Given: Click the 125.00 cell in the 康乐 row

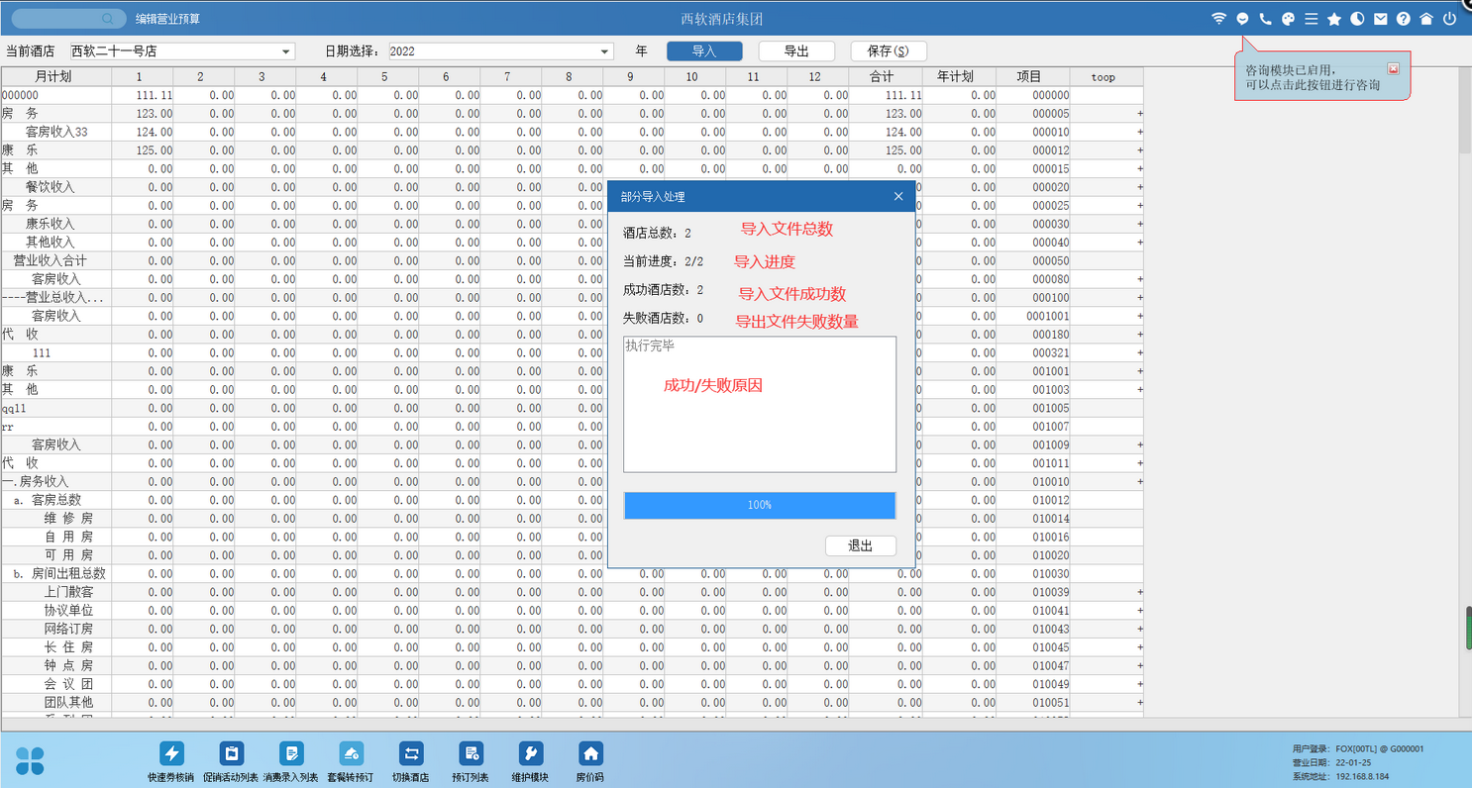Looking at the screenshot, I should [142, 150].
